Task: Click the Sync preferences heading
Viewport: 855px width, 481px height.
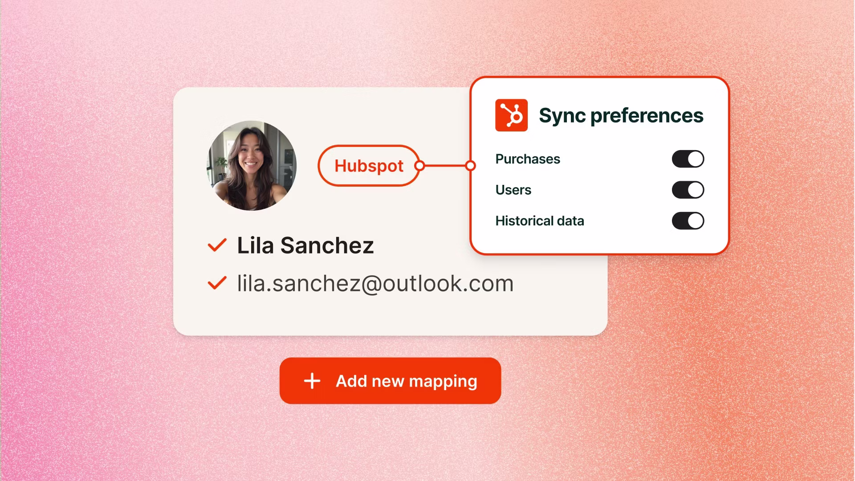Action: coord(621,116)
